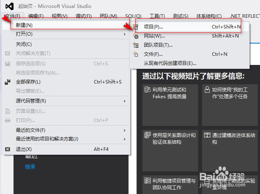Click the Ctrl+Shift+S shortcut text
260x194 pixels.
pos(108,82)
